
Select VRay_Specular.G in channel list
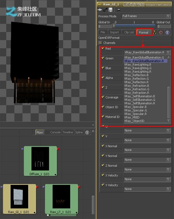click(x=135, y=110)
